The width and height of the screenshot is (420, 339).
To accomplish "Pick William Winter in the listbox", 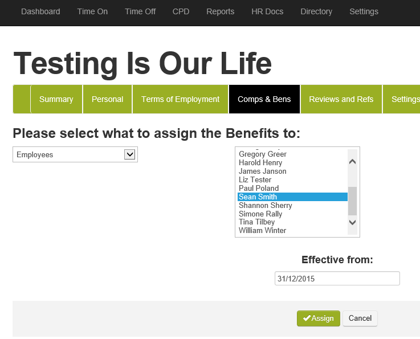I will coord(262,231).
